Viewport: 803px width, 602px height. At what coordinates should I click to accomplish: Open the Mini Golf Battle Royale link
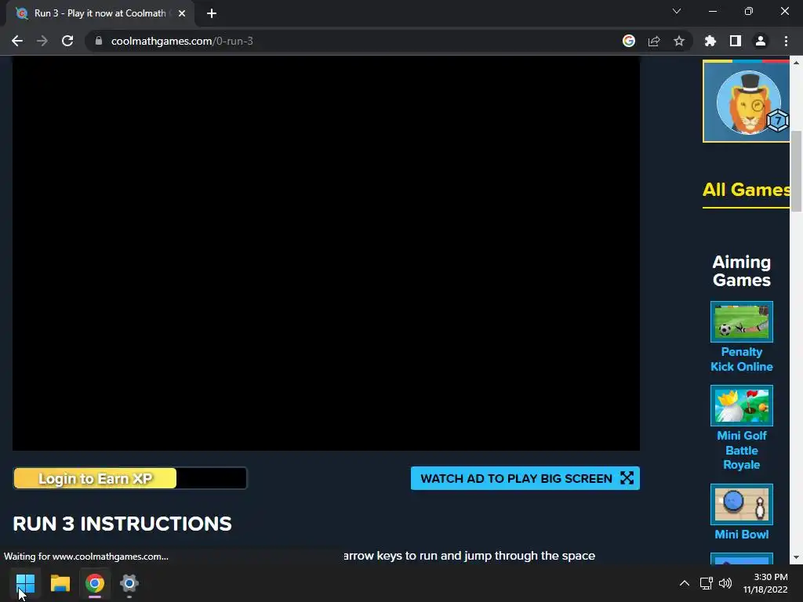click(742, 450)
